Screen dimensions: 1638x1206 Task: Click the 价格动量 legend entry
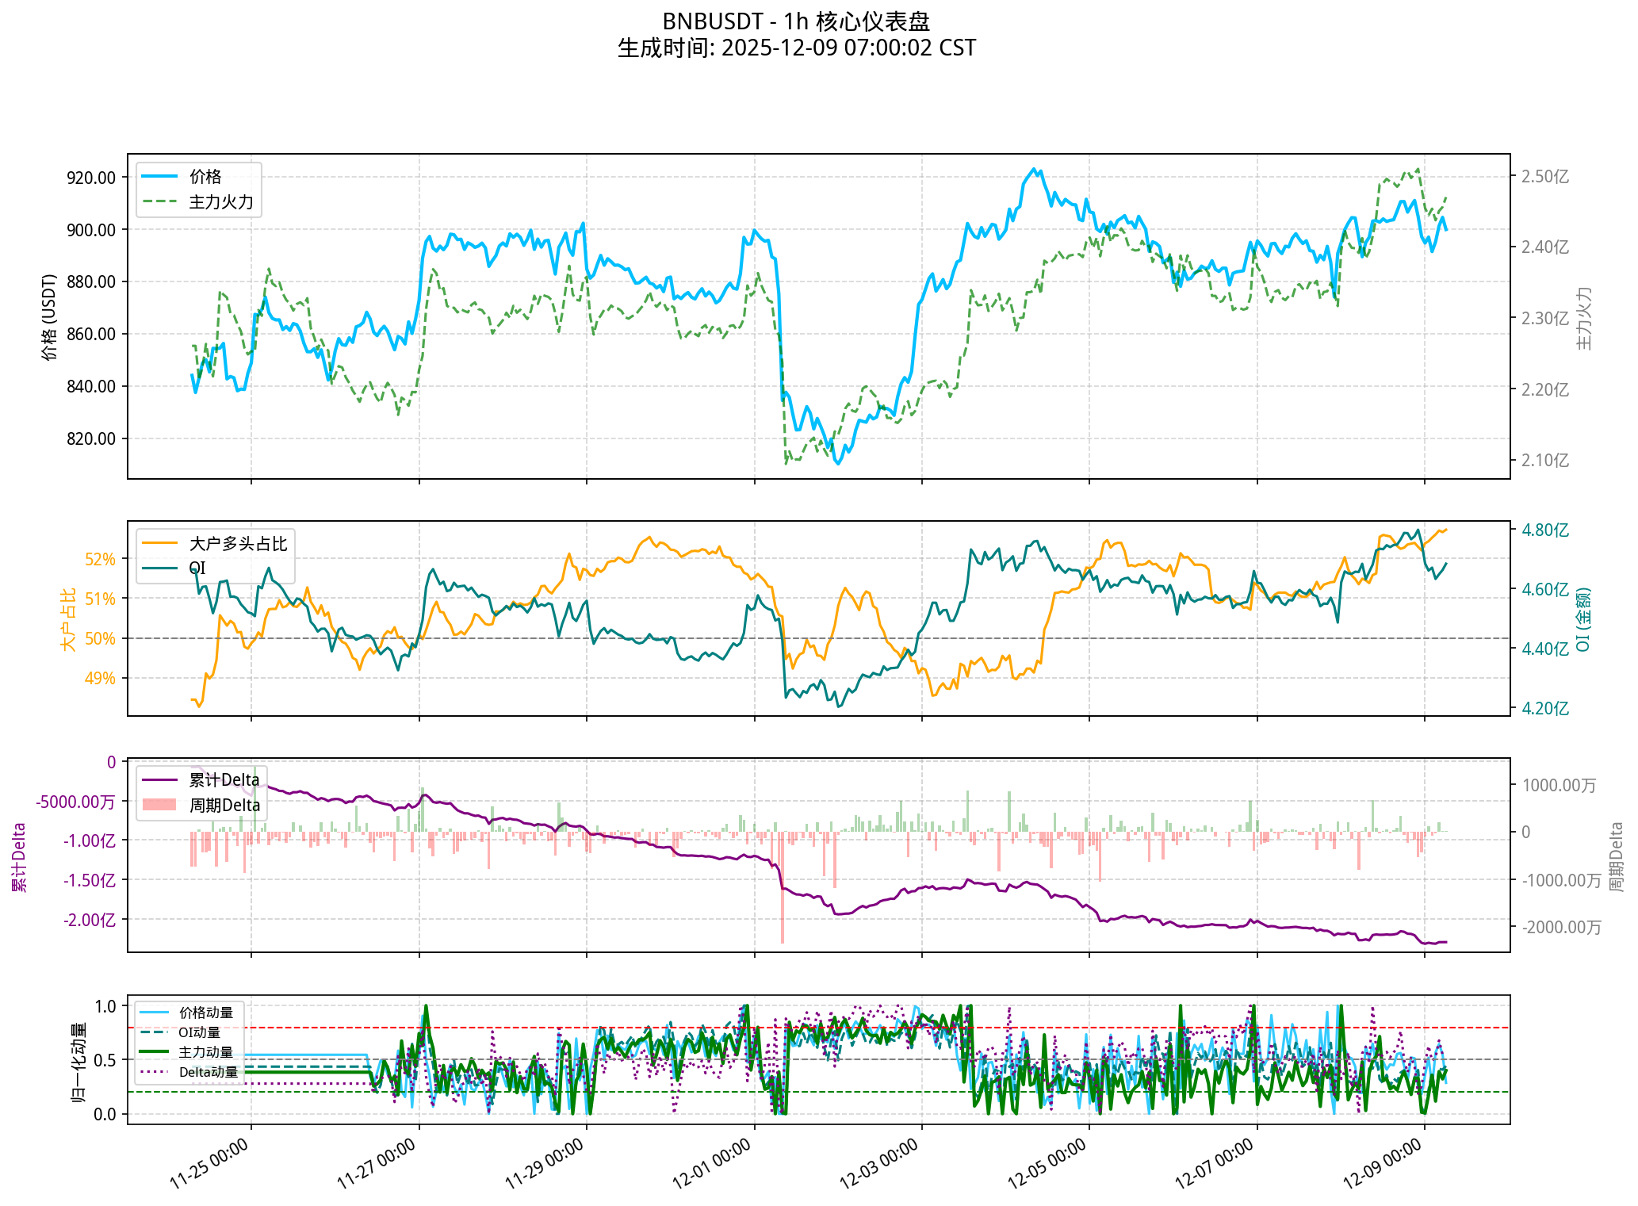pyautogui.click(x=205, y=1013)
